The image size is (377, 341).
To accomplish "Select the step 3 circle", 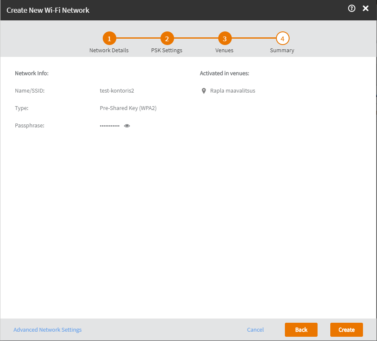I will (x=225, y=39).
